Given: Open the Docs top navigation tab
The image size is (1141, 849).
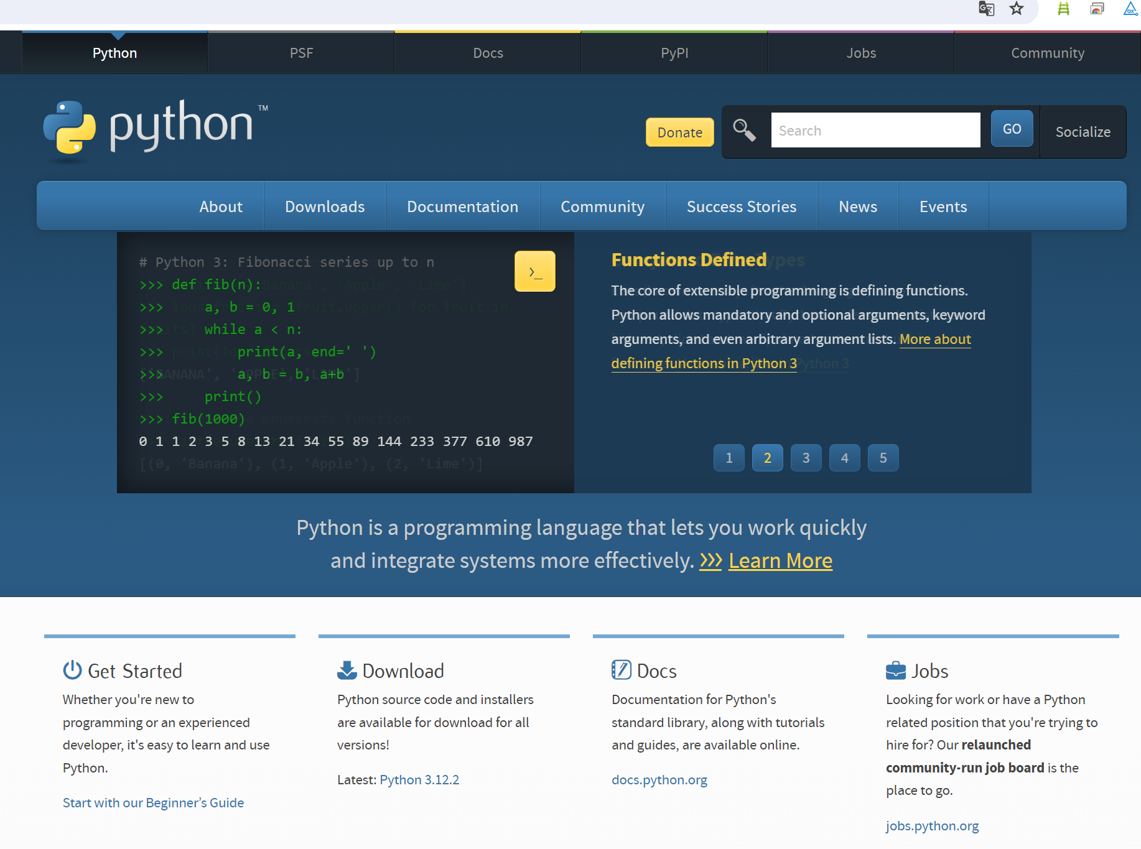Looking at the screenshot, I should point(488,53).
